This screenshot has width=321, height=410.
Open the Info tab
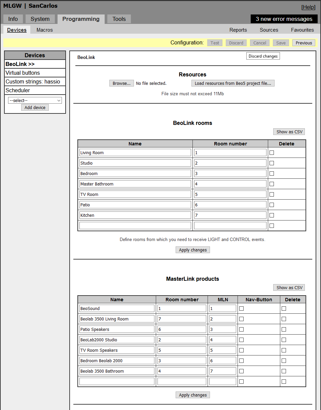click(x=13, y=19)
